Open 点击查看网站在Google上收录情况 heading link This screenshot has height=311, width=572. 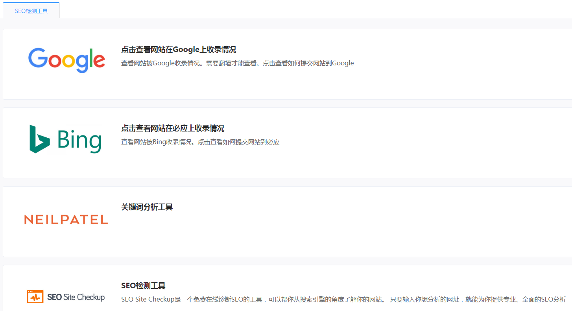pos(179,50)
